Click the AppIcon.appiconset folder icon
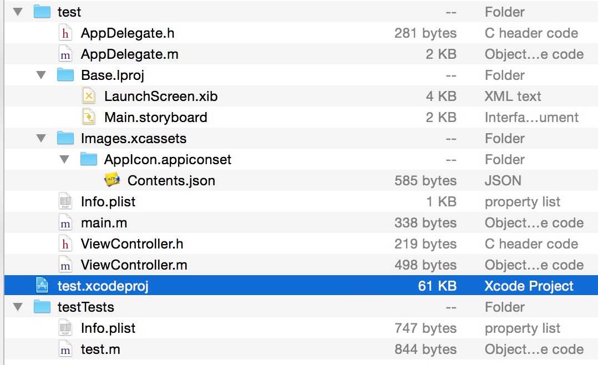 coord(89,160)
